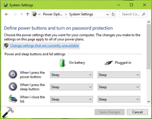Select Power Opti... breadcrumb in address bar

pyautogui.click(x=53, y=14)
